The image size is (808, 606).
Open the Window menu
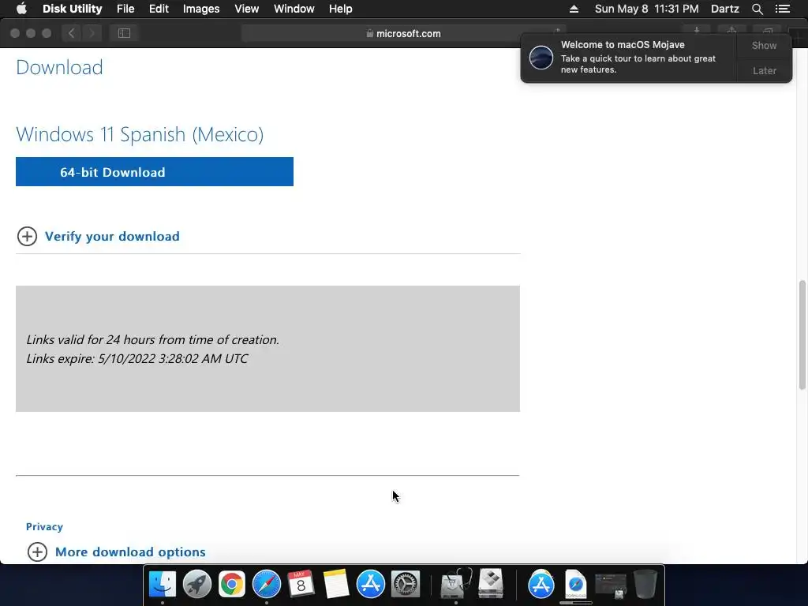click(294, 9)
